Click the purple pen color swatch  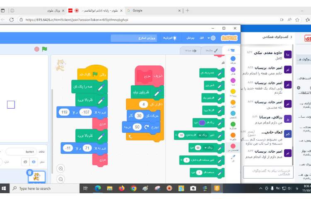(x=202, y=123)
